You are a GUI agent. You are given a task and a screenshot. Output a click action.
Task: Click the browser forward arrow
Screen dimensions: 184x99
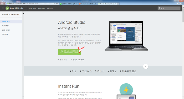[x=5, y=4]
